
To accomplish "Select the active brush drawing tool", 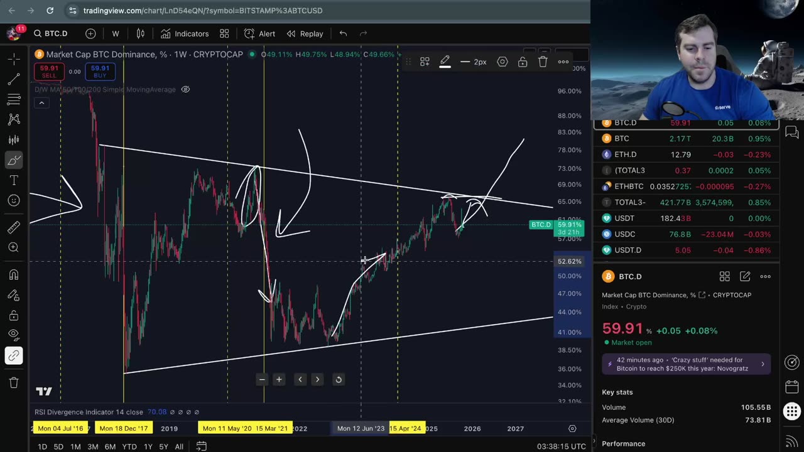I will coord(14,160).
